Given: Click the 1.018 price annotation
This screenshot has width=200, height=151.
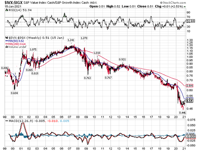Looking at the screenshot, I should click(97, 53).
